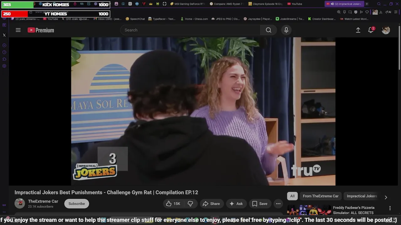Open more actions three-dot menu under video

click(x=278, y=204)
